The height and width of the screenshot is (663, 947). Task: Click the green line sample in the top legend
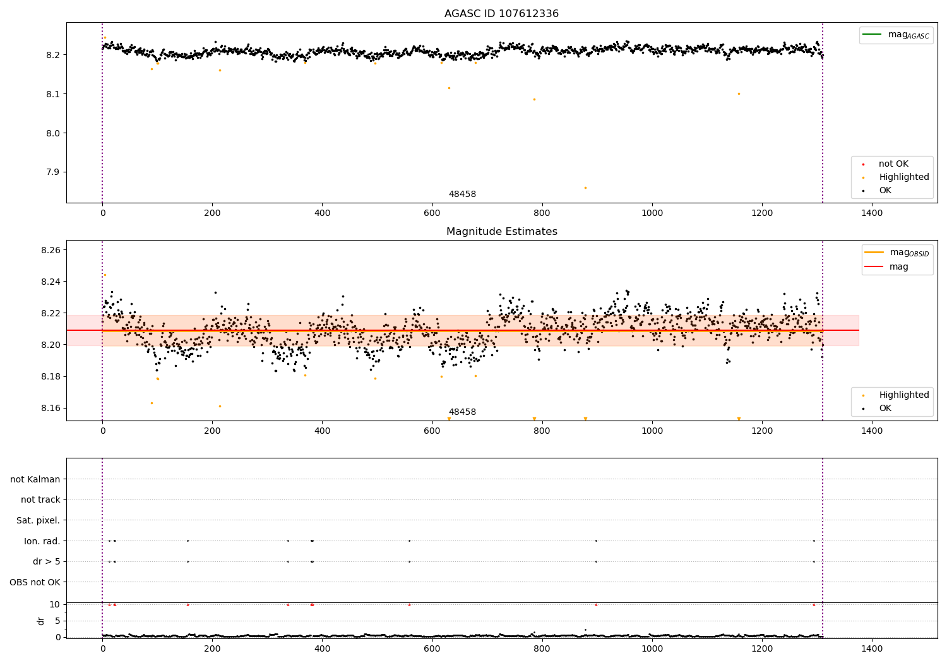point(873,35)
